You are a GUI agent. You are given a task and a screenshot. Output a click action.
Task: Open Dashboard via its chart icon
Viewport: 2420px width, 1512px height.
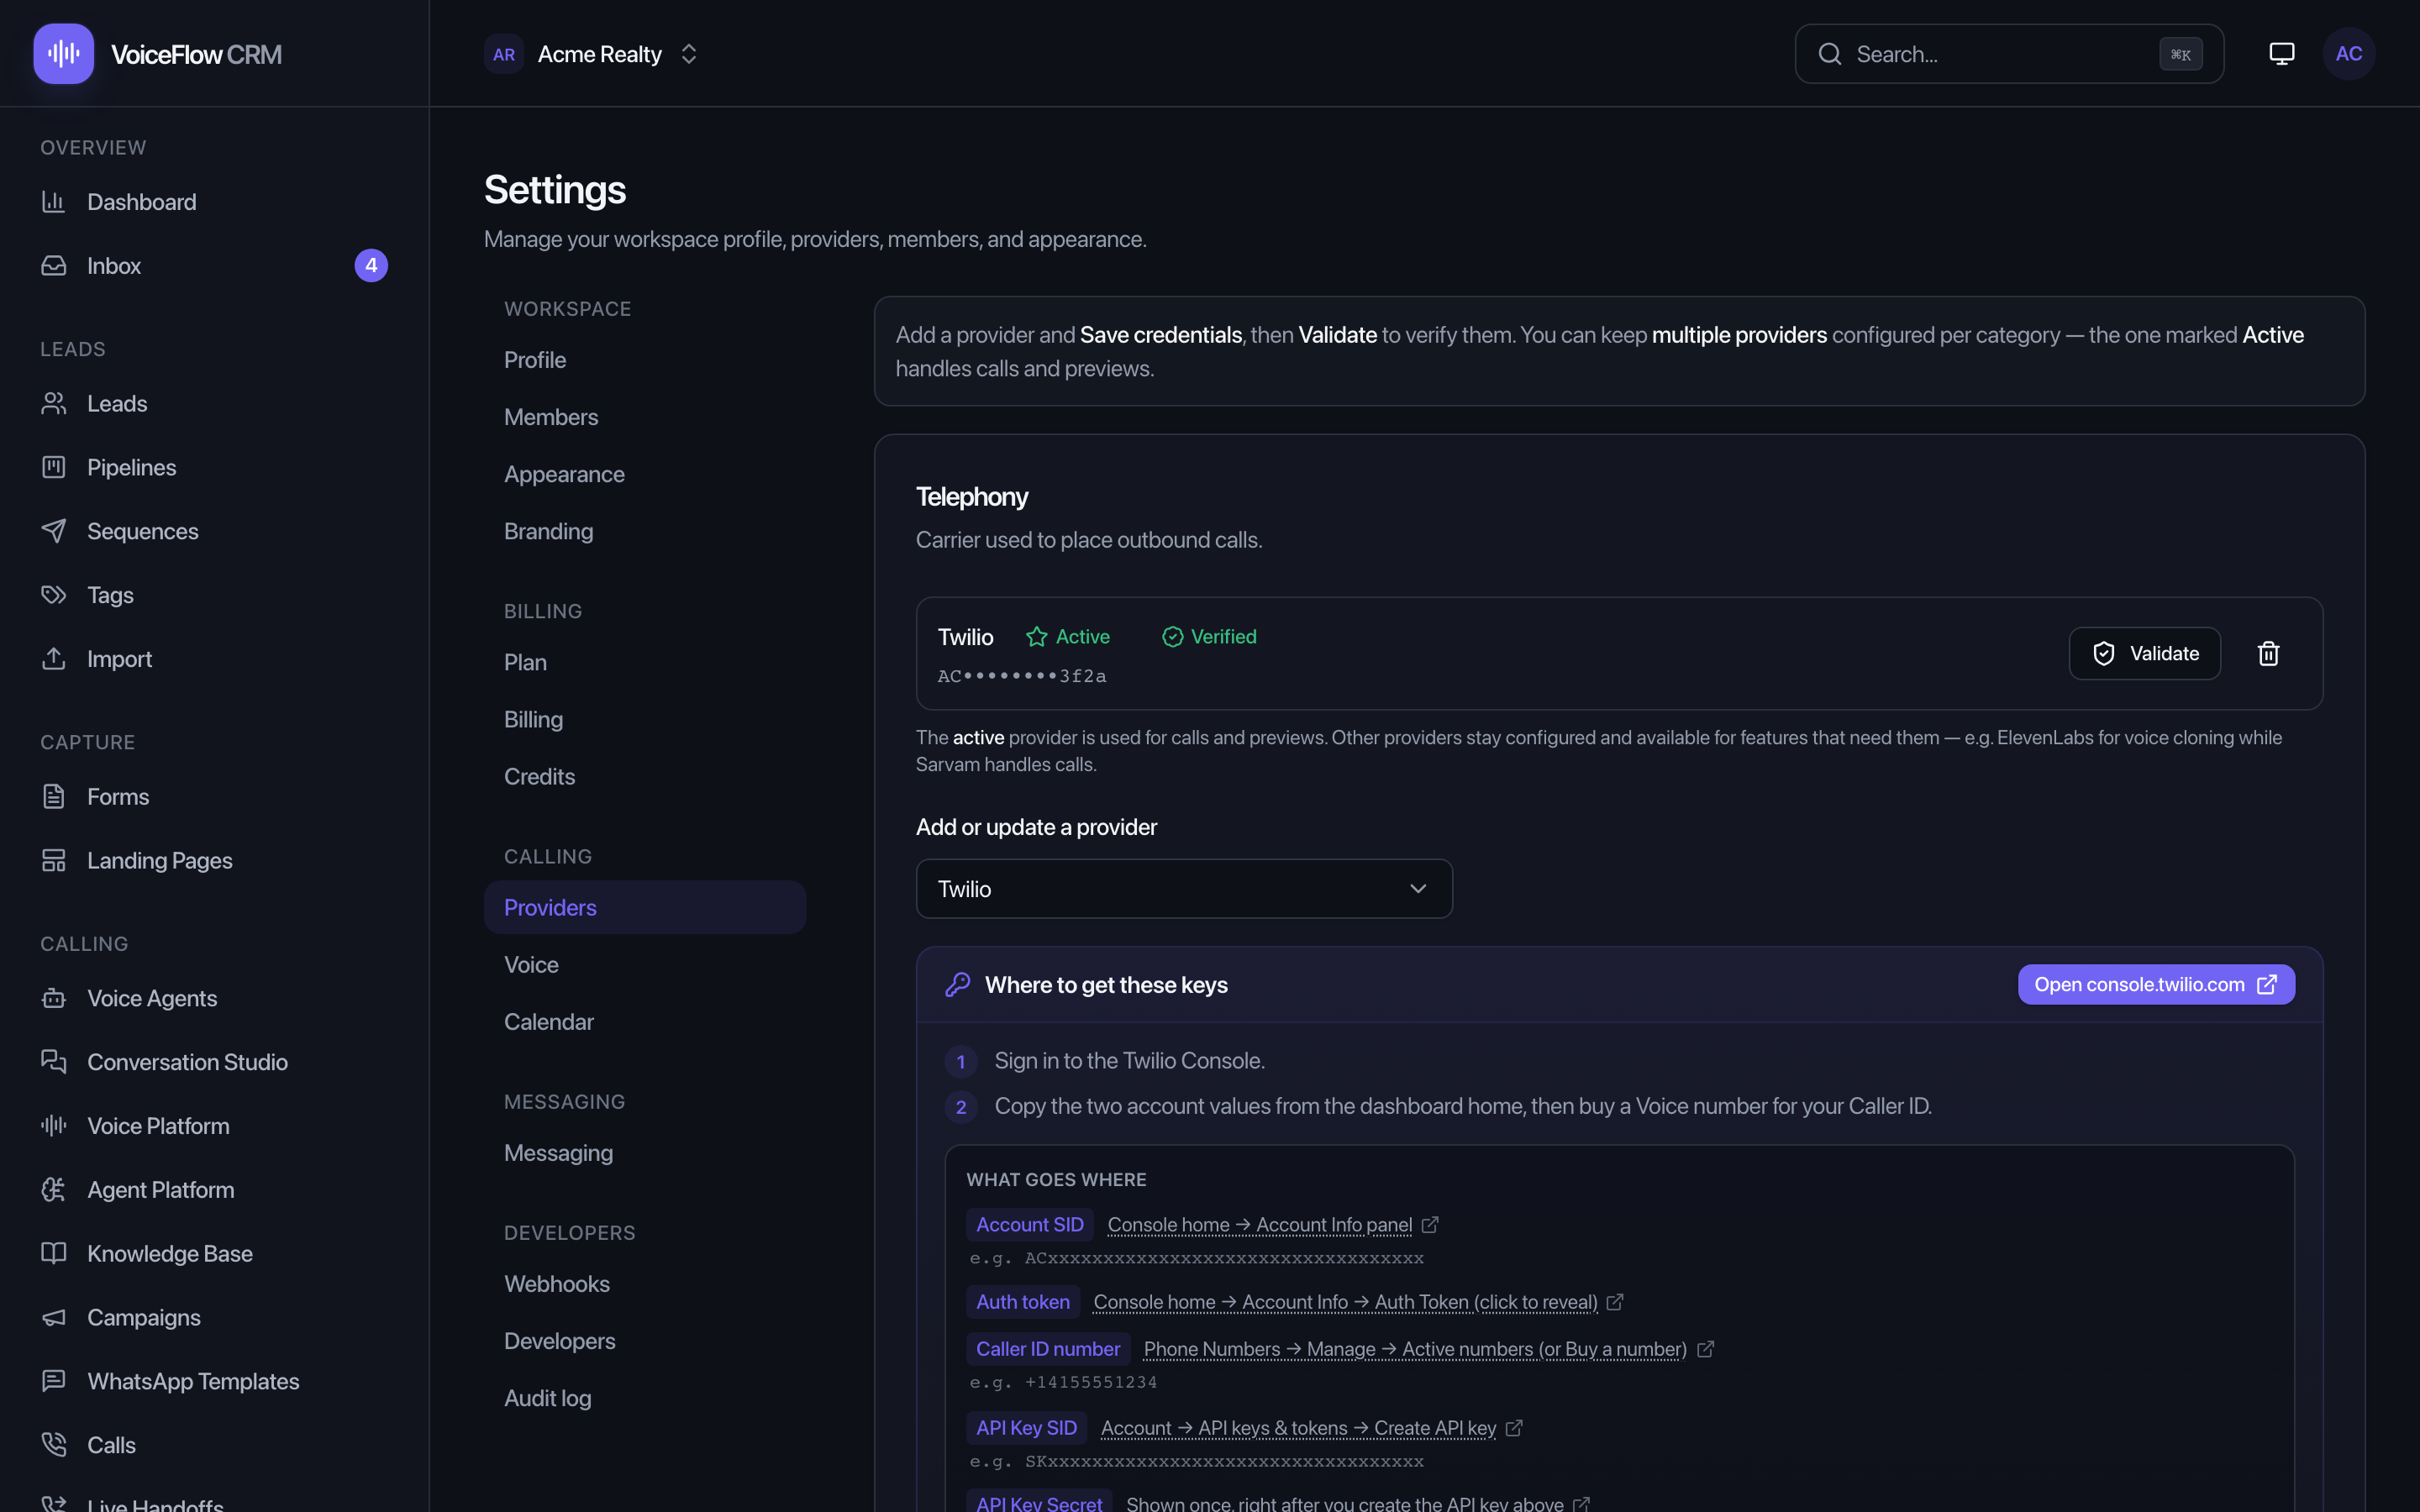[x=54, y=202]
